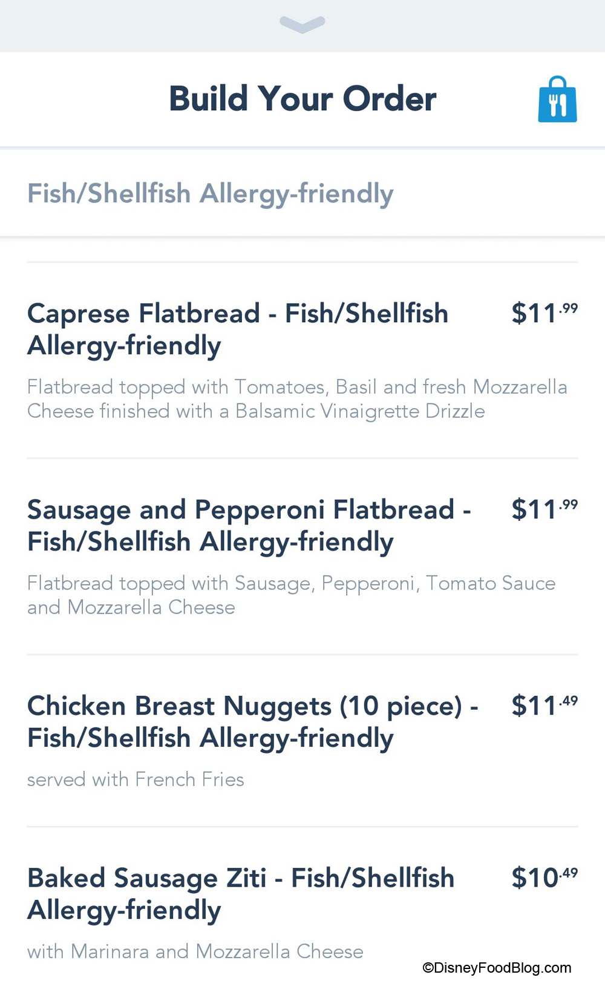Image resolution: width=605 pixels, height=989 pixels.
Task: Tap the order bag icon
Action: click(x=557, y=99)
